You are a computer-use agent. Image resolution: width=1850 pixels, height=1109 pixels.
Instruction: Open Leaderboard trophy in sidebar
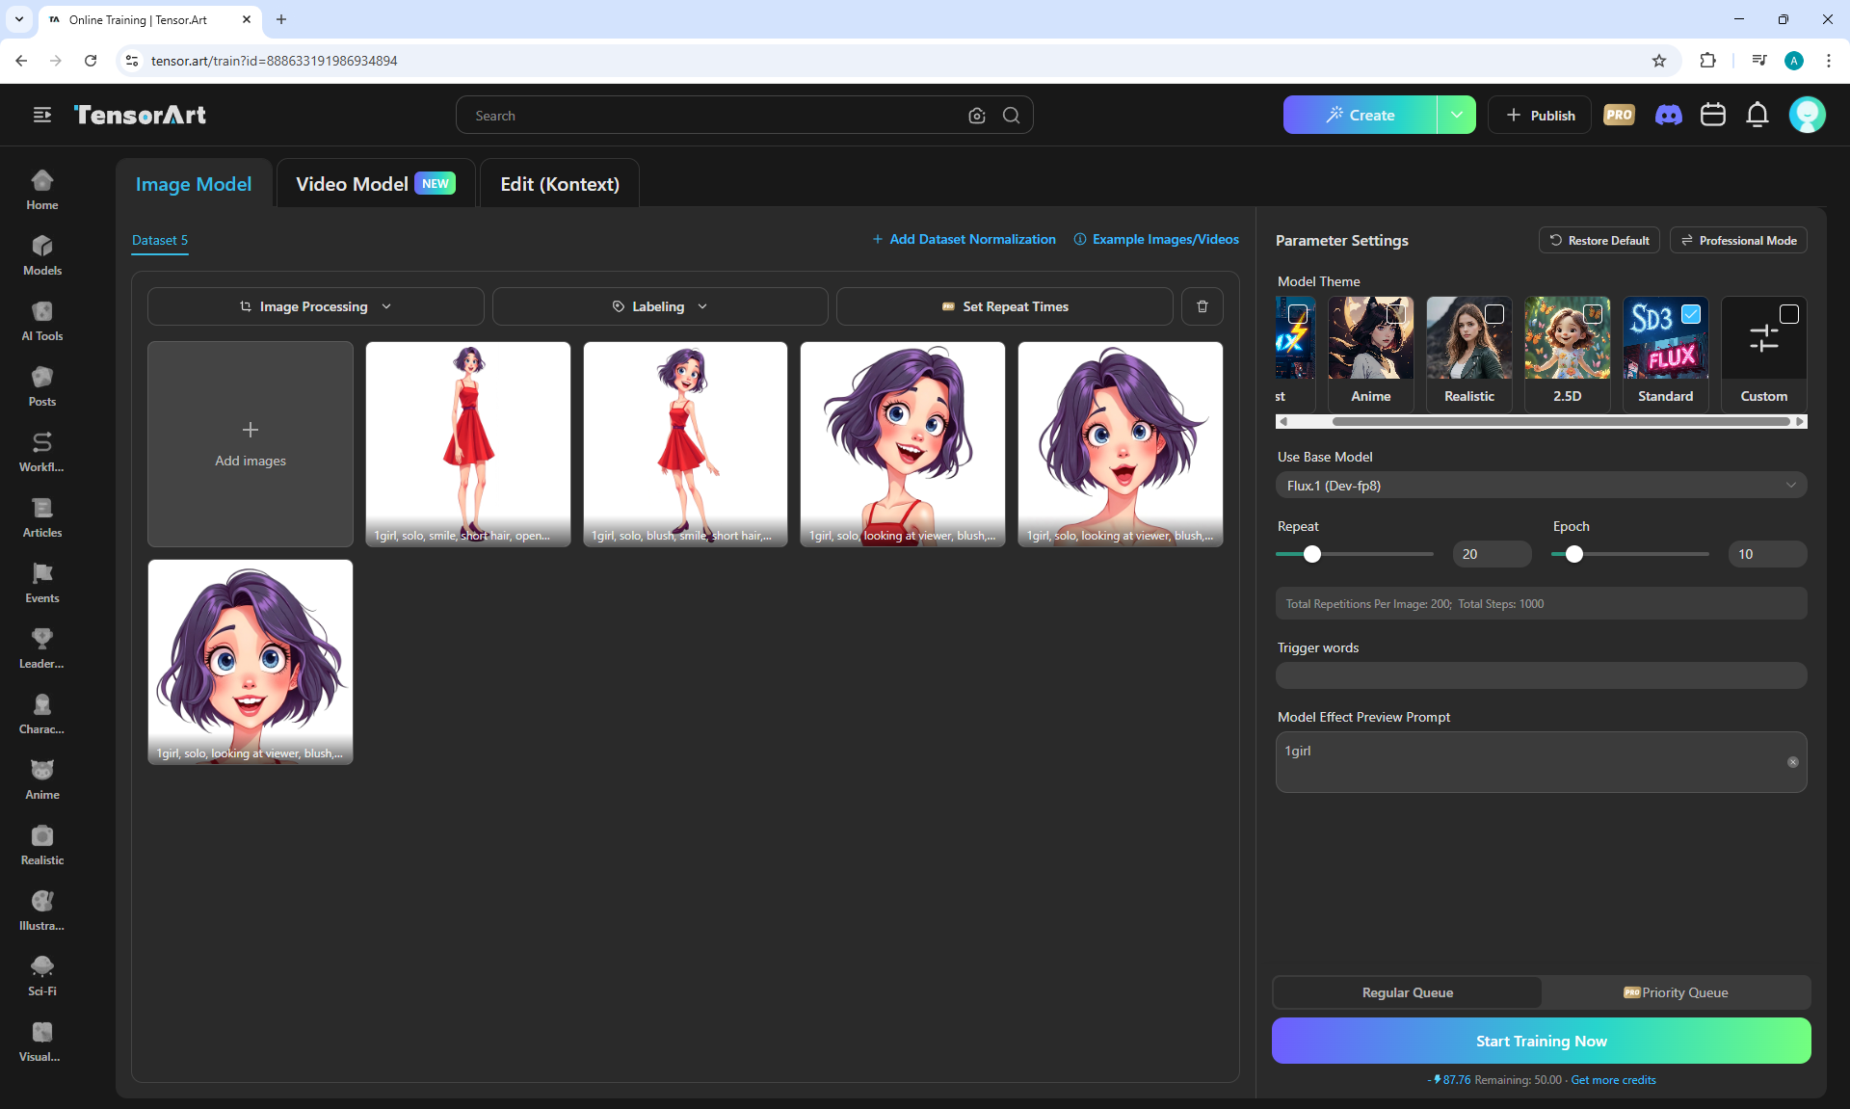42,648
